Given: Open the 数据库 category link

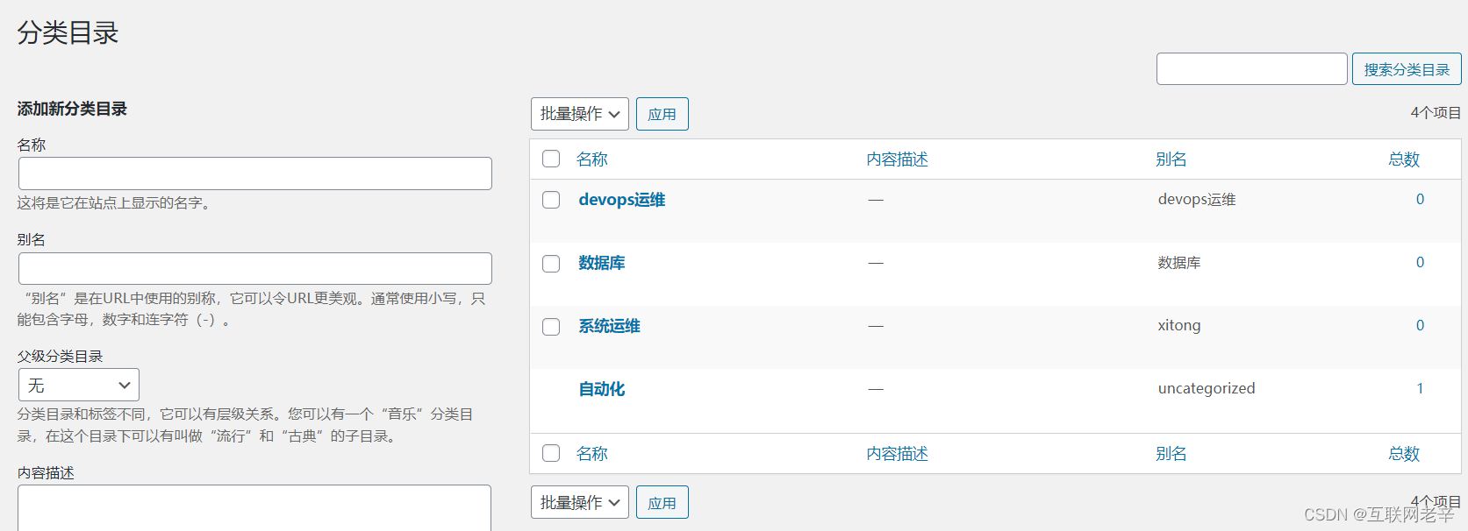Looking at the screenshot, I should click(x=601, y=263).
